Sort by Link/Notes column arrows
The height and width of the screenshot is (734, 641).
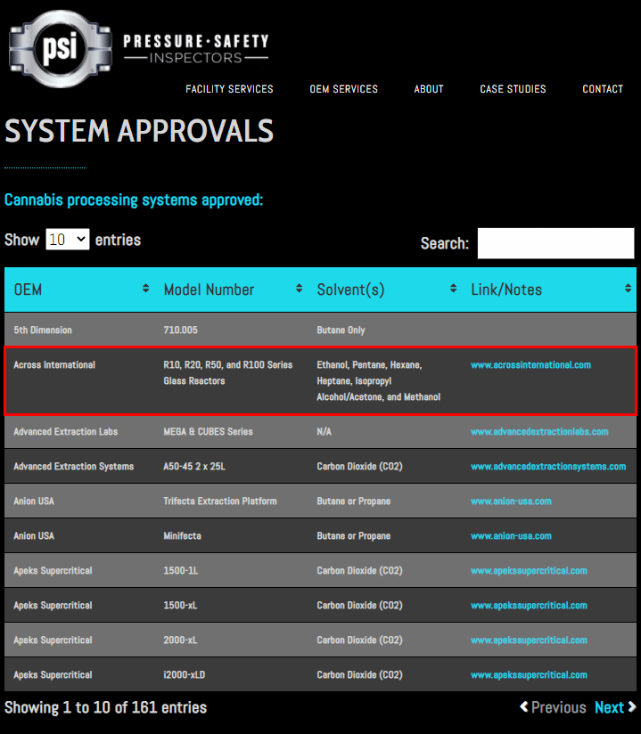tap(629, 290)
